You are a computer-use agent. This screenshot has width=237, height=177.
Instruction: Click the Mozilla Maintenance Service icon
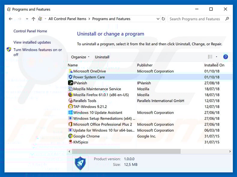pyautogui.click(x=70, y=89)
